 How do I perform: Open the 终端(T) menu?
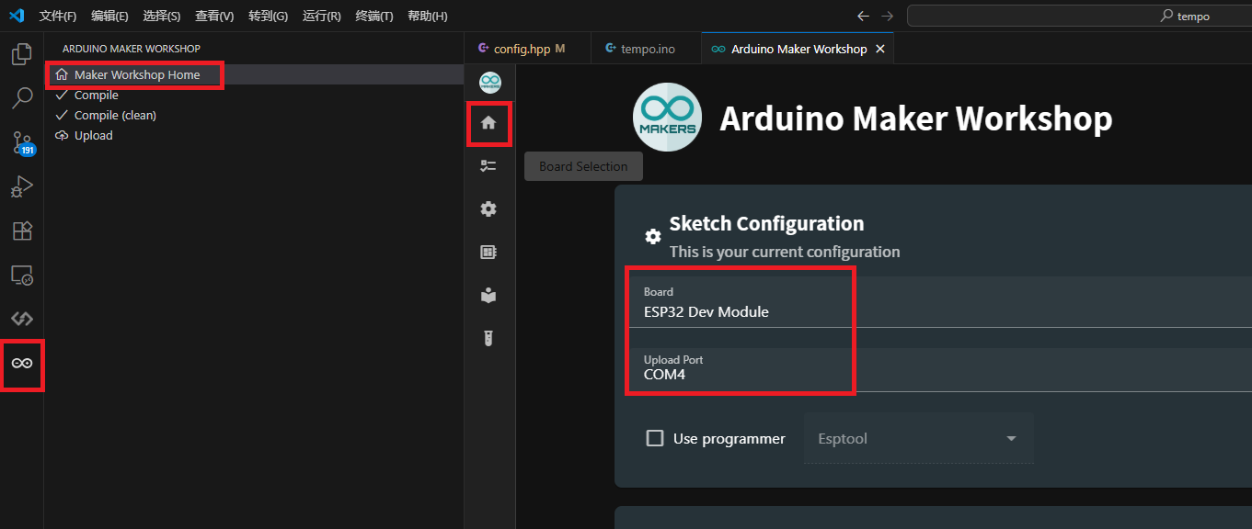click(373, 17)
